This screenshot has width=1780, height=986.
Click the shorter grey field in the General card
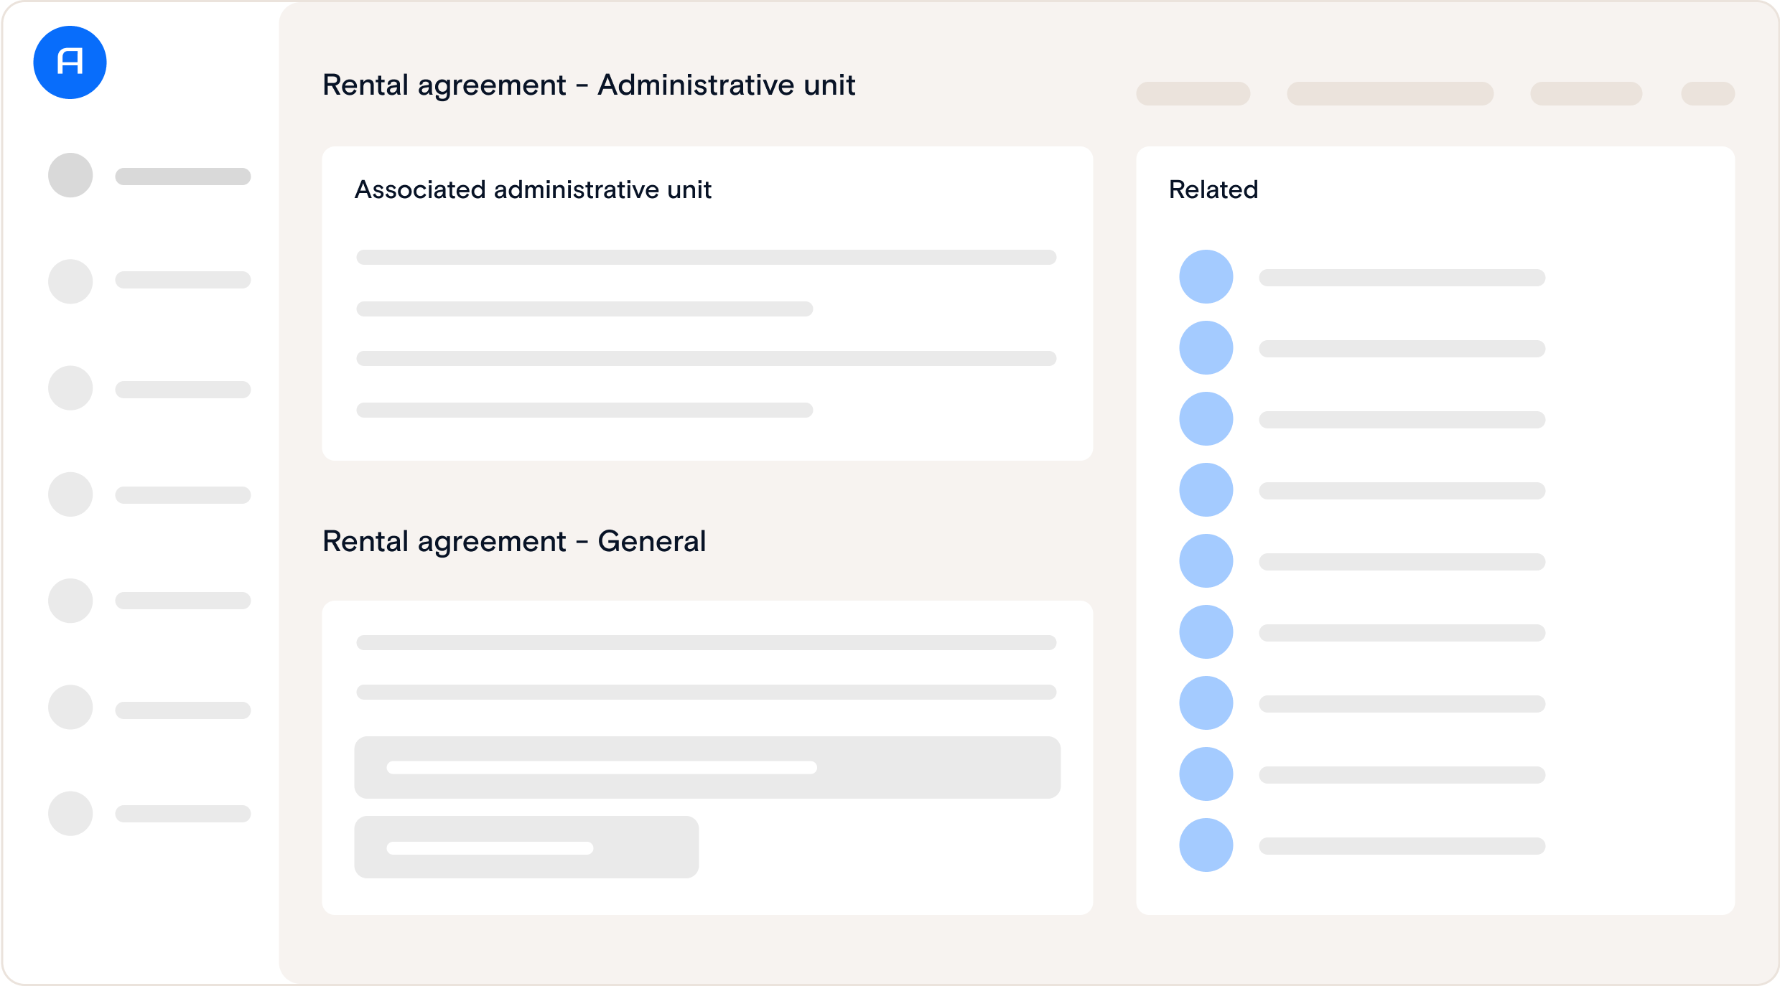click(x=526, y=847)
